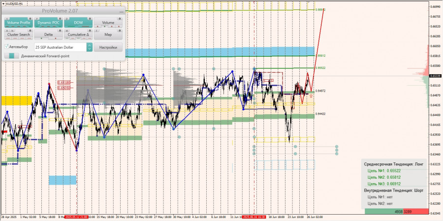The image size is (443, 221).
Task: Enable the Volume indicator
Action: click(108, 22)
